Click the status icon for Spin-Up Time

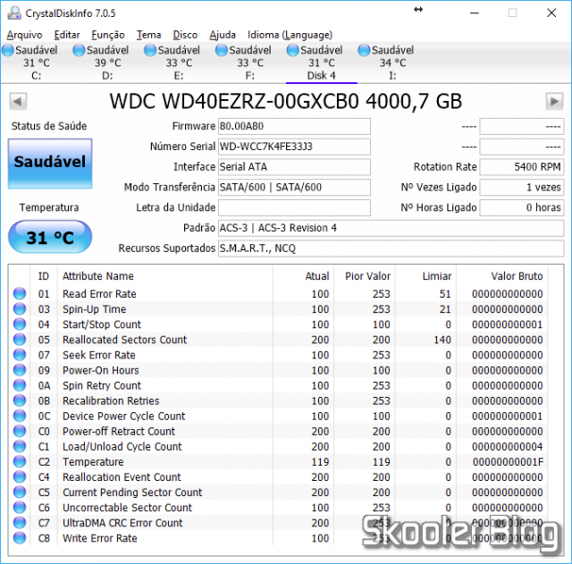20,308
